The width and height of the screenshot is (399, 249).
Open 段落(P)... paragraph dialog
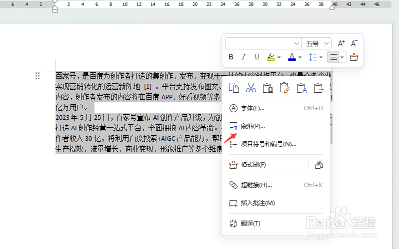coord(276,126)
